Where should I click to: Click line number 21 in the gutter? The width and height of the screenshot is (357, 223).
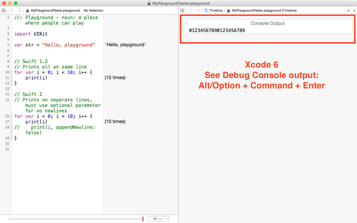click(7, 149)
